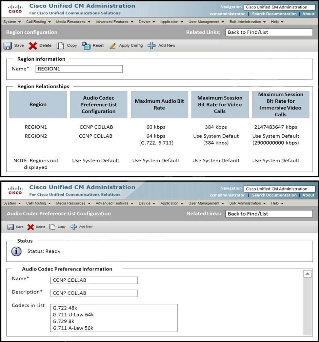The height and width of the screenshot is (342, 319).
Task: Click the top Search Documentation link
Action: tap(274, 14)
